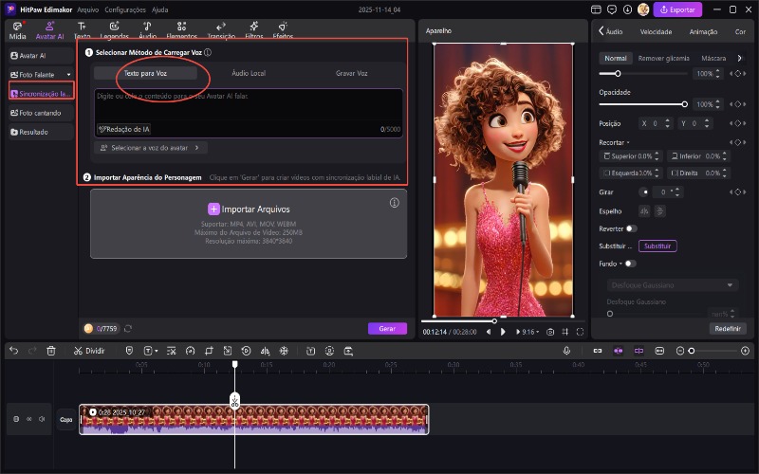The height and width of the screenshot is (474, 759).
Task: Enable the Fundo background toggle
Action: point(631,263)
